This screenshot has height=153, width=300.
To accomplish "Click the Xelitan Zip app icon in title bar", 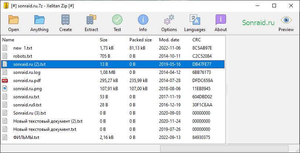I will coord(6,6).
